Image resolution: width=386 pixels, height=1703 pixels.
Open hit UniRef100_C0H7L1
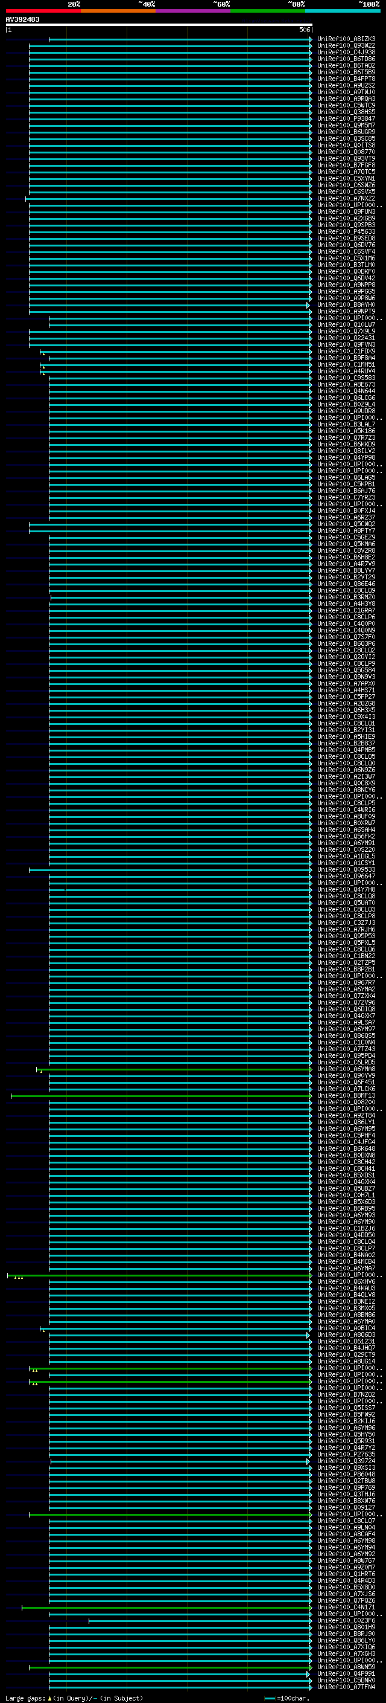point(346,1194)
